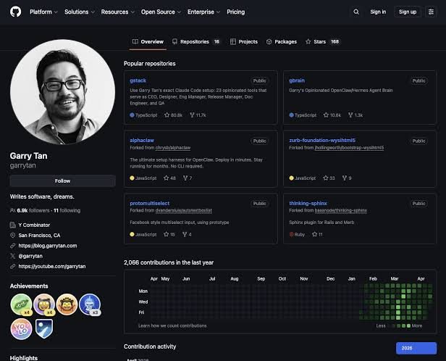Click the star count 11 on thinking-sphinx
This screenshot has width=446, height=361.
317,234
